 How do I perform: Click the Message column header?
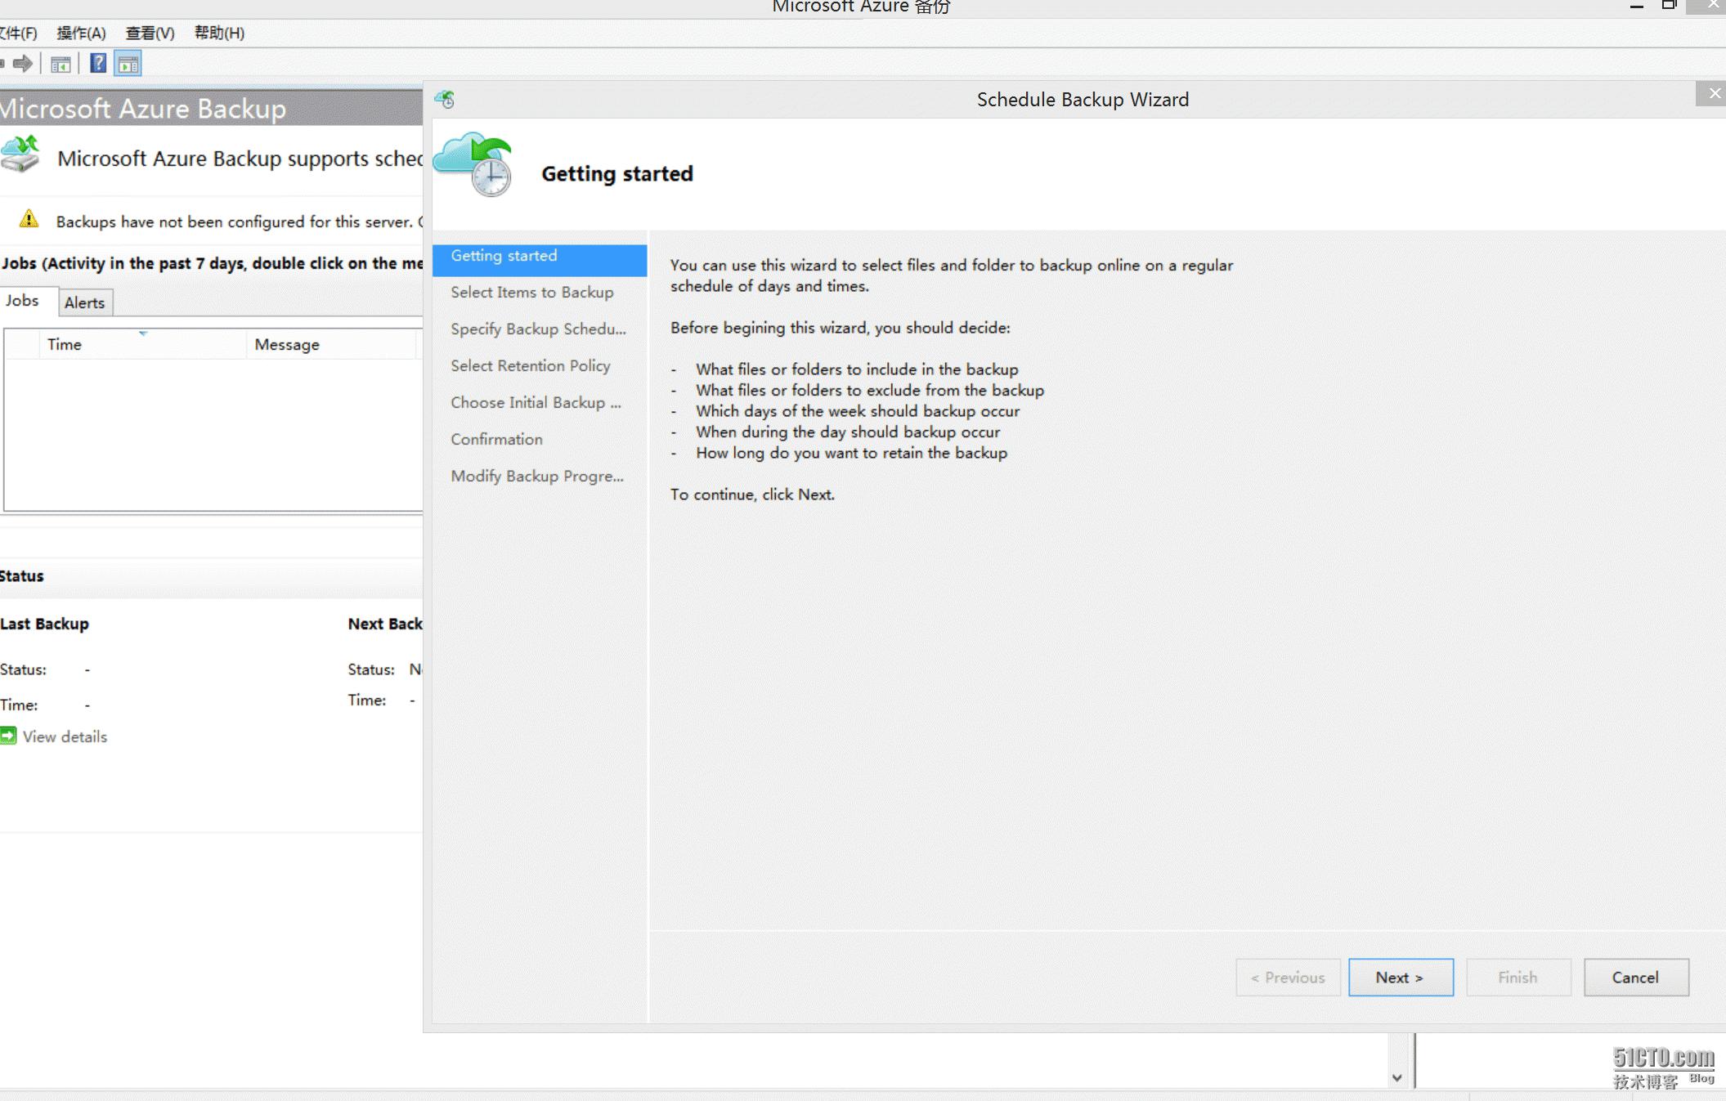click(x=286, y=345)
